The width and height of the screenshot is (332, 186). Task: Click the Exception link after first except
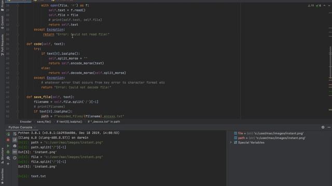pos(55,29)
